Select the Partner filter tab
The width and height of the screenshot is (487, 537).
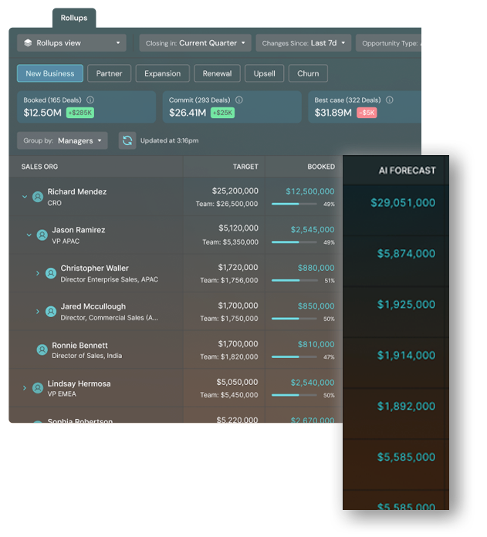[109, 73]
